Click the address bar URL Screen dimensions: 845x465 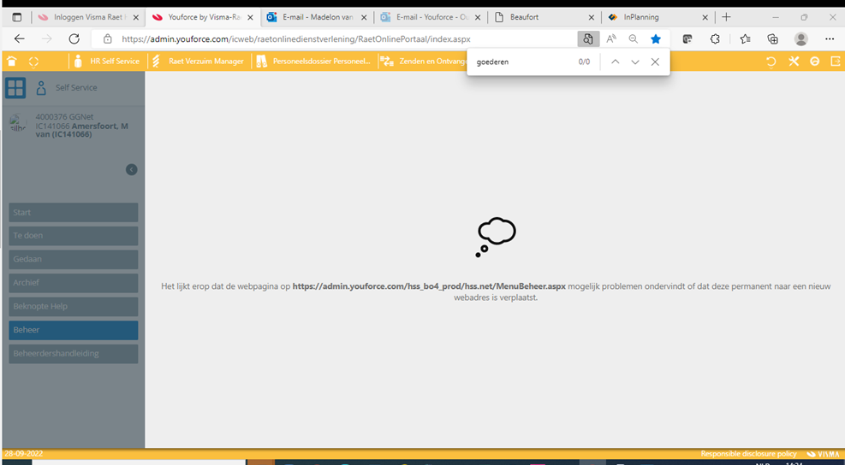coord(297,38)
